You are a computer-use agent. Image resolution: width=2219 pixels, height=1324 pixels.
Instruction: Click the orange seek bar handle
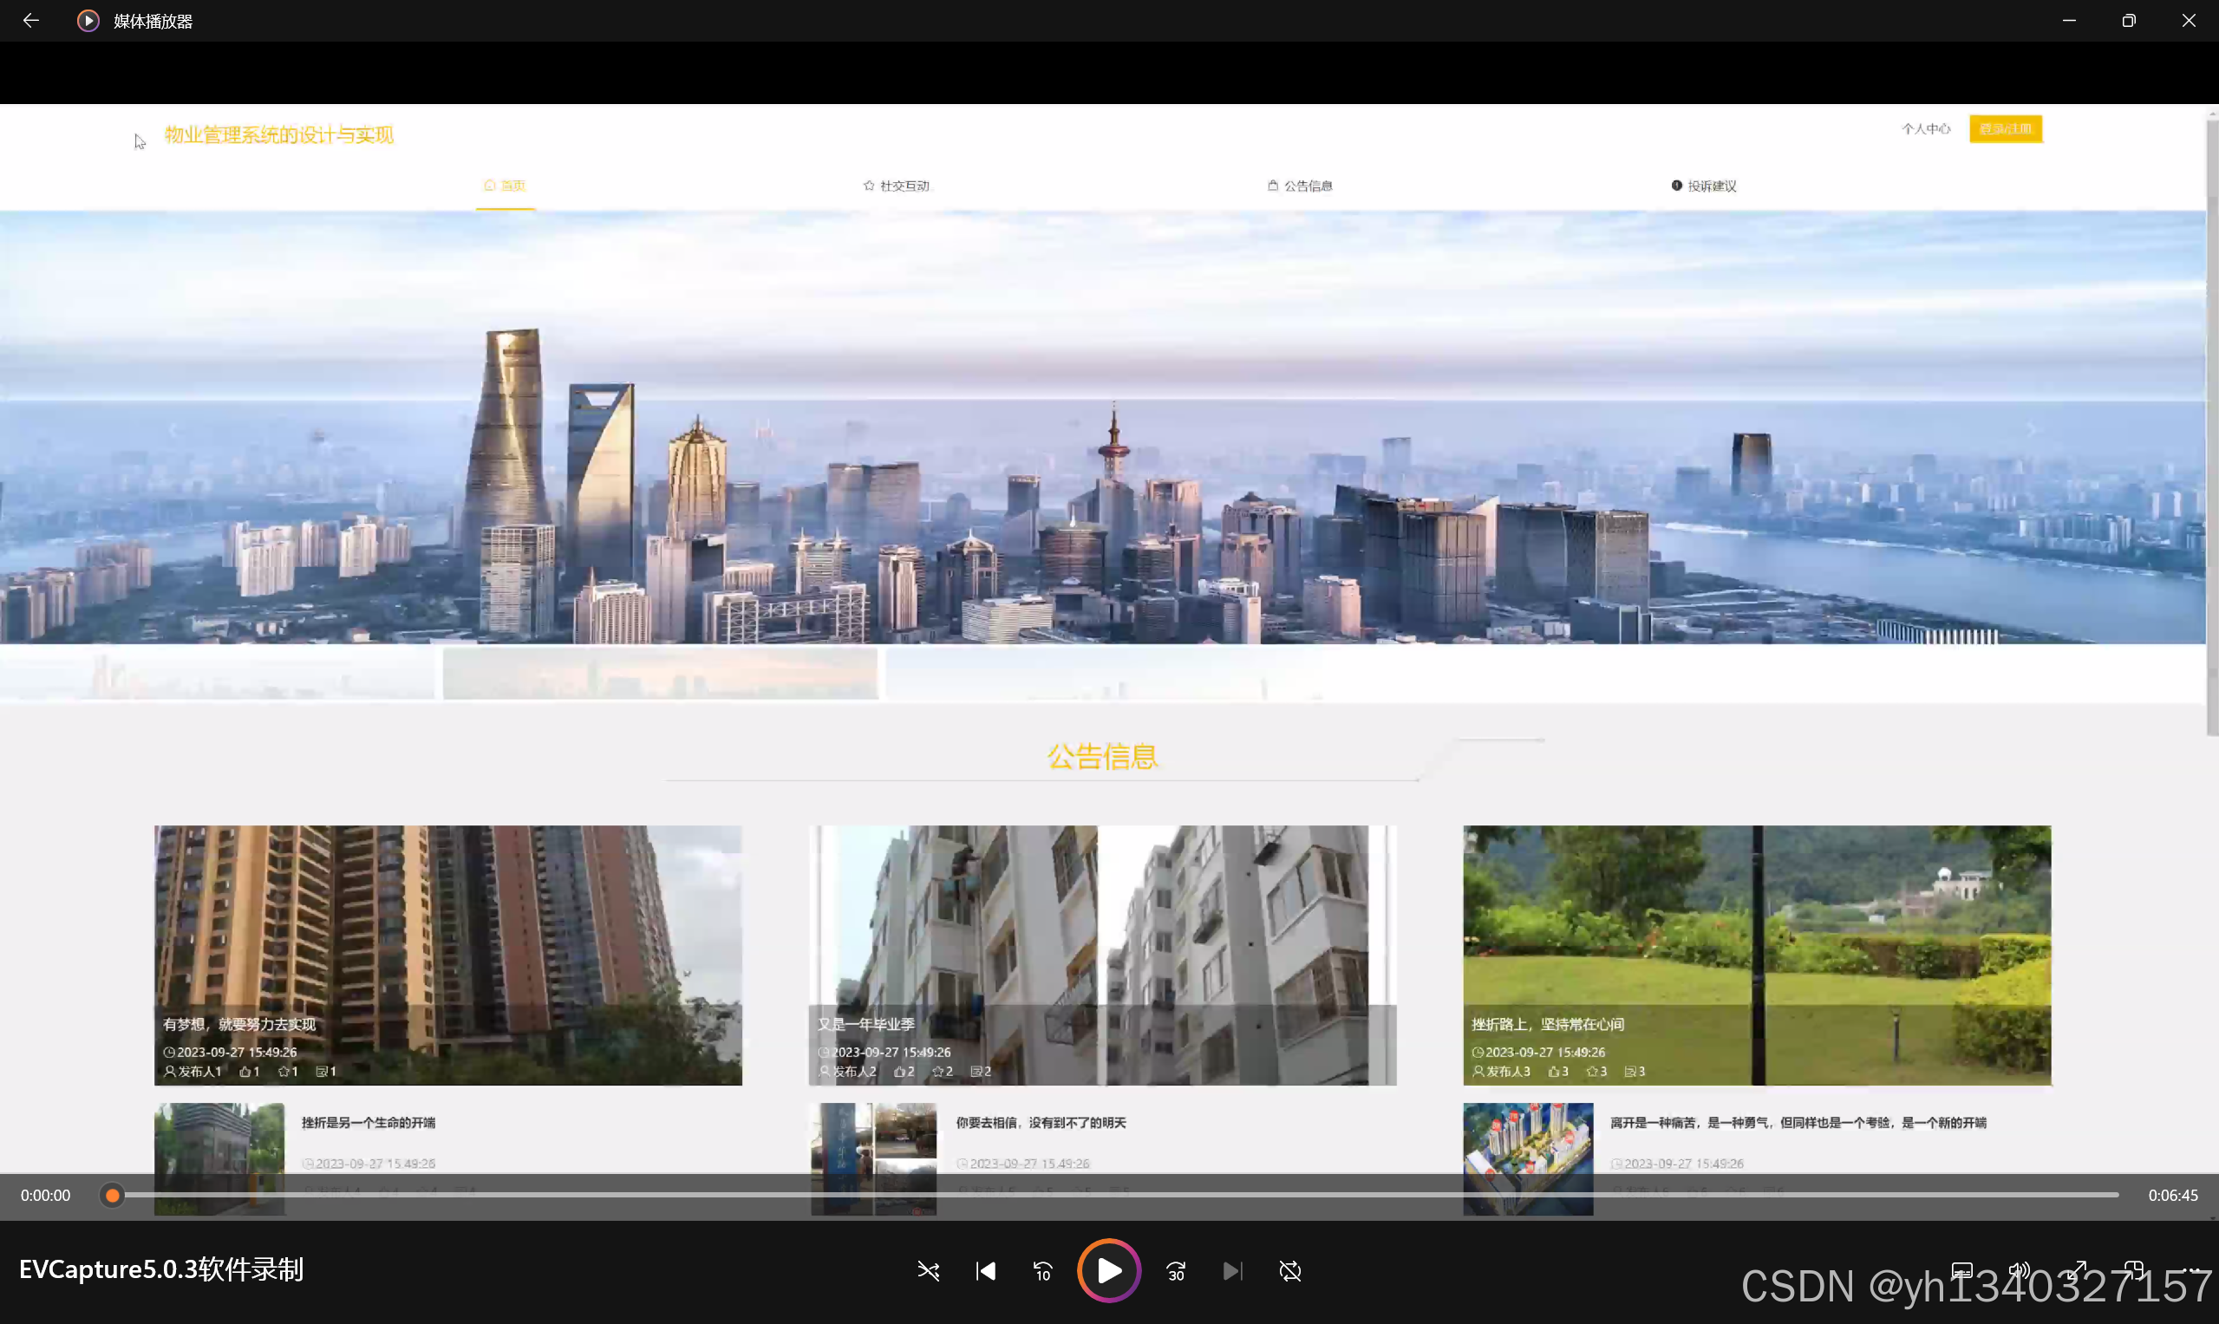pos(113,1196)
